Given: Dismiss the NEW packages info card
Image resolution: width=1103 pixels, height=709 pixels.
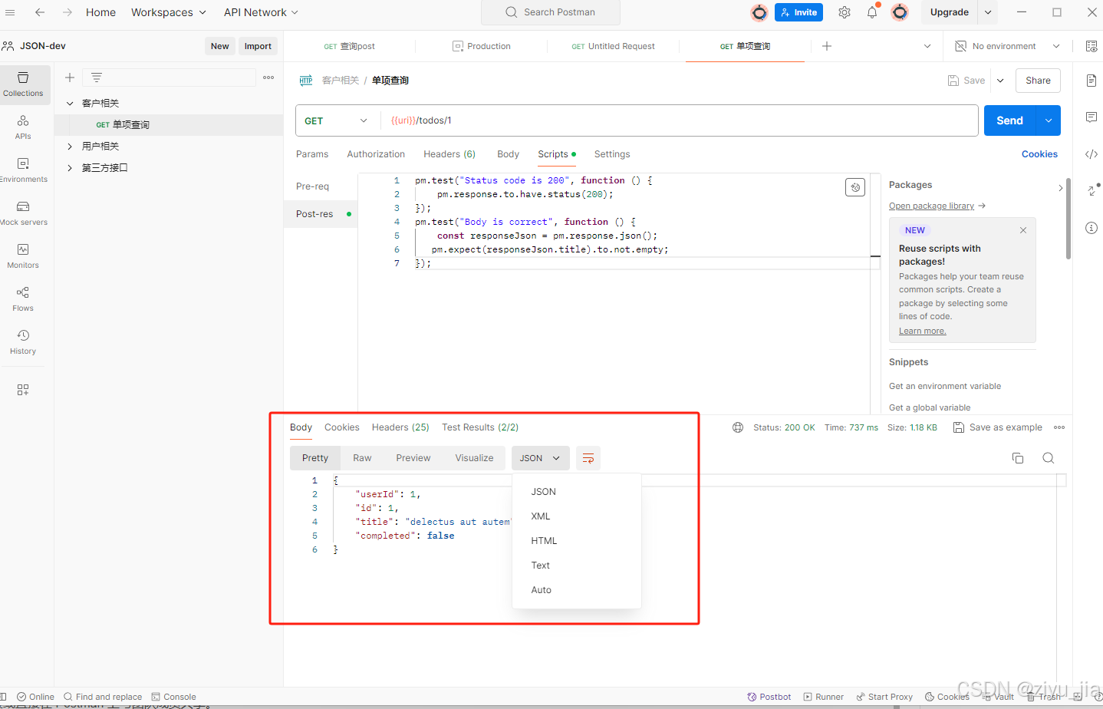Looking at the screenshot, I should [x=1023, y=230].
